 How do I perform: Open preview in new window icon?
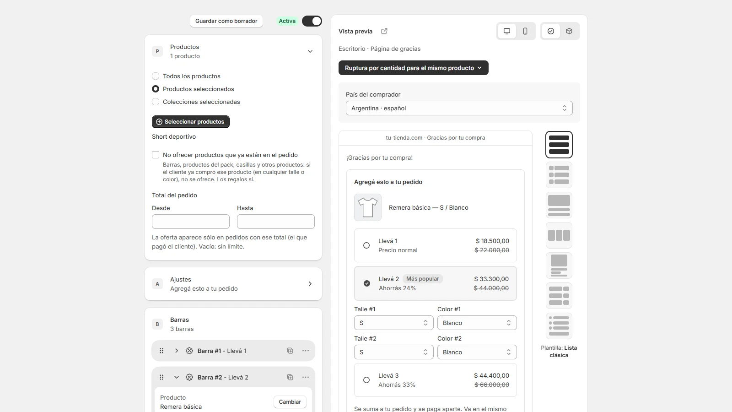[x=384, y=31]
